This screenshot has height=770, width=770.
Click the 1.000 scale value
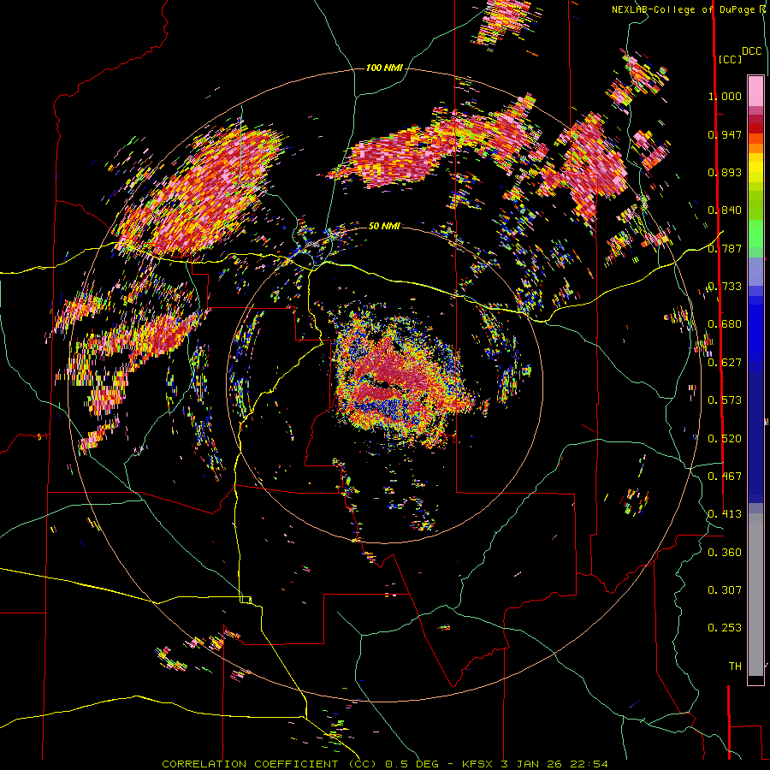(x=725, y=96)
